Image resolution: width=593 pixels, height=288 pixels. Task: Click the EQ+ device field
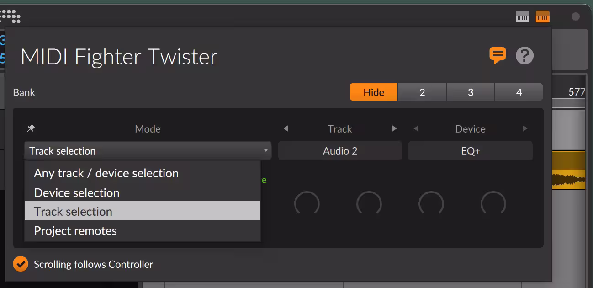pyautogui.click(x=471, y=151)
